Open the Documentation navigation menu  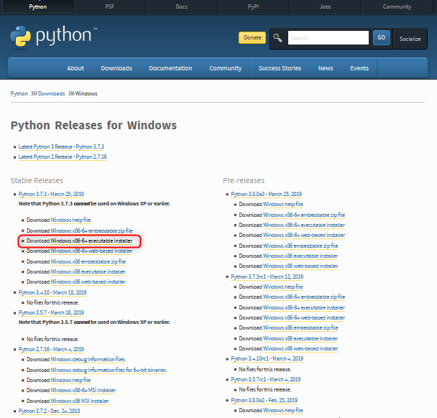[170, 68]
